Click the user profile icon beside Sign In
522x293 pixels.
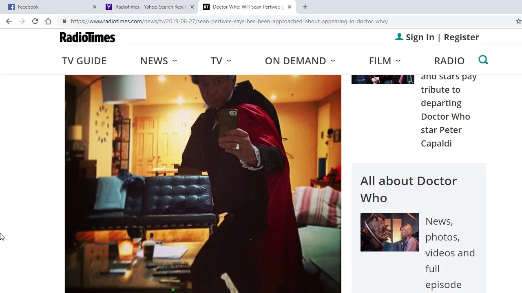[x=399, y=37]
